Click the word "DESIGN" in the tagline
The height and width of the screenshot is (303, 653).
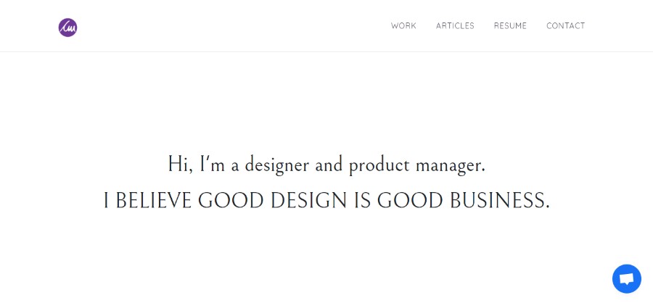308,201
